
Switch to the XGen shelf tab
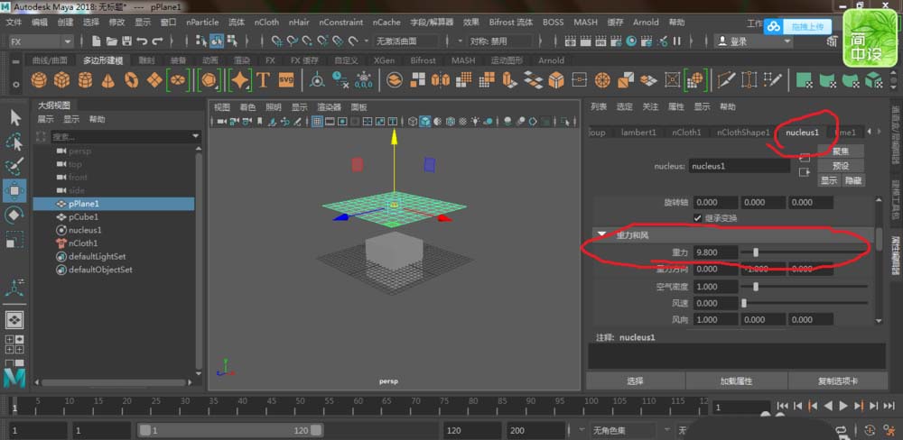click(384, 60)
